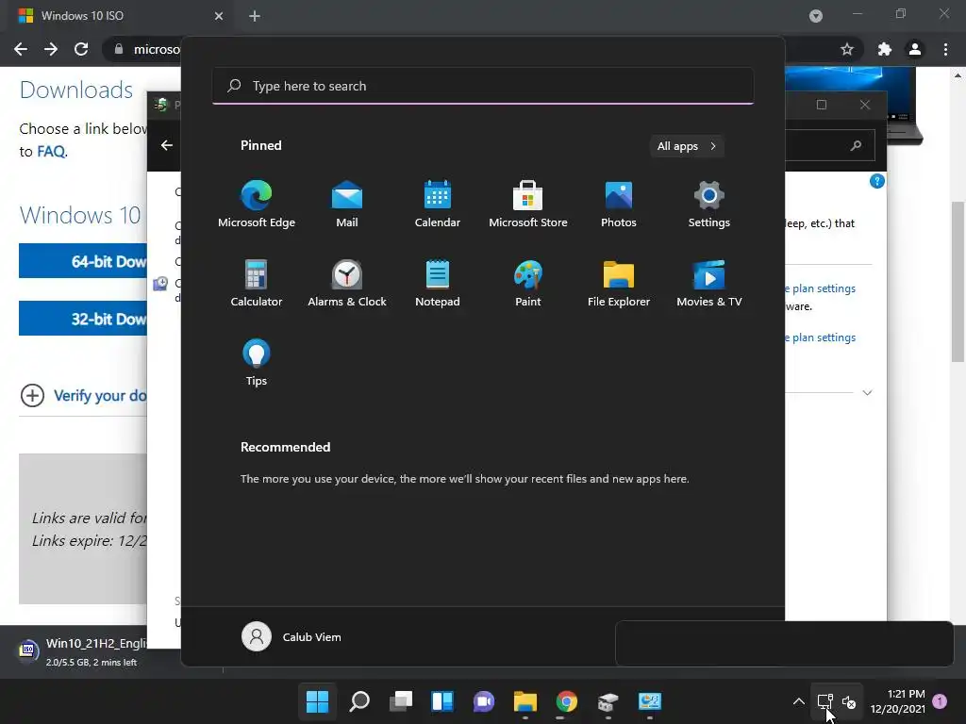
Task: Launch the Paint app
Action: pyautogui.click(x=528, y=283)
